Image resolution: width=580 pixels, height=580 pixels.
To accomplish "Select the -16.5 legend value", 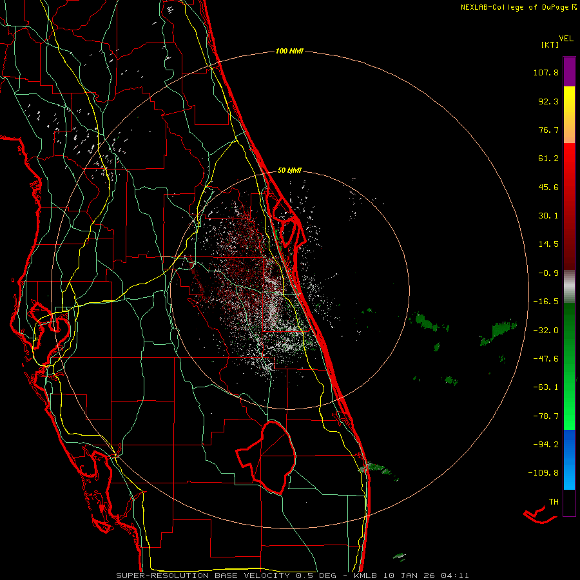I will 546,302.
